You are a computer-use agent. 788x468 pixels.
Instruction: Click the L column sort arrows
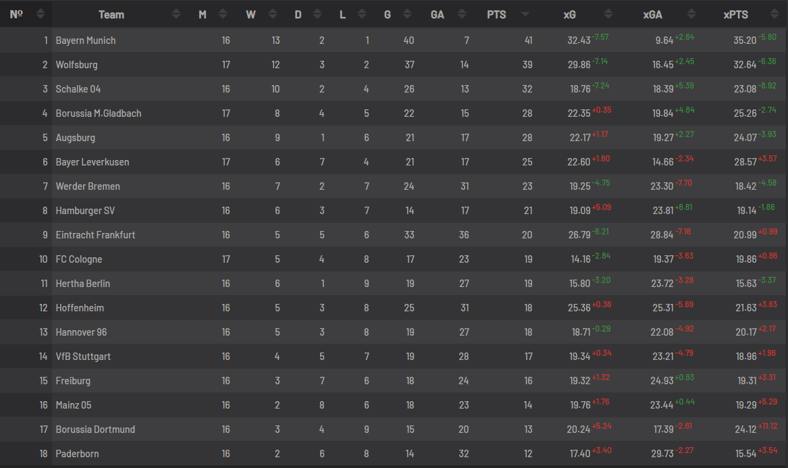point(362,14)
